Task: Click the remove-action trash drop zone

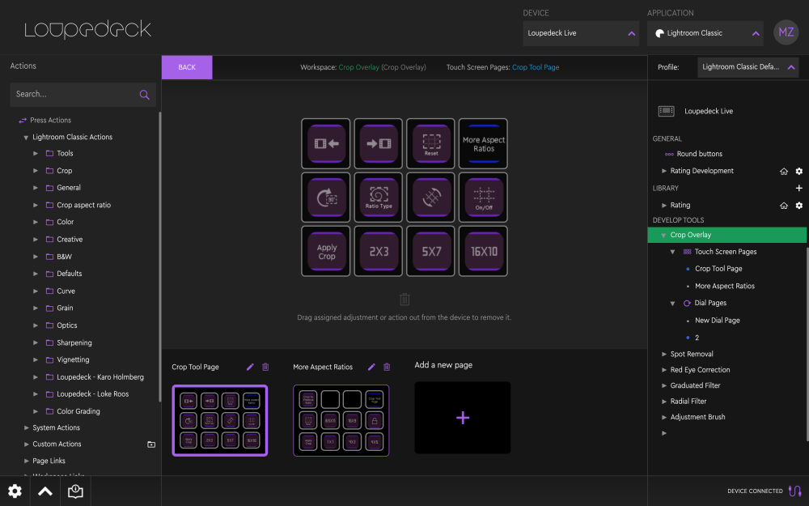Action: click(404, 300)
